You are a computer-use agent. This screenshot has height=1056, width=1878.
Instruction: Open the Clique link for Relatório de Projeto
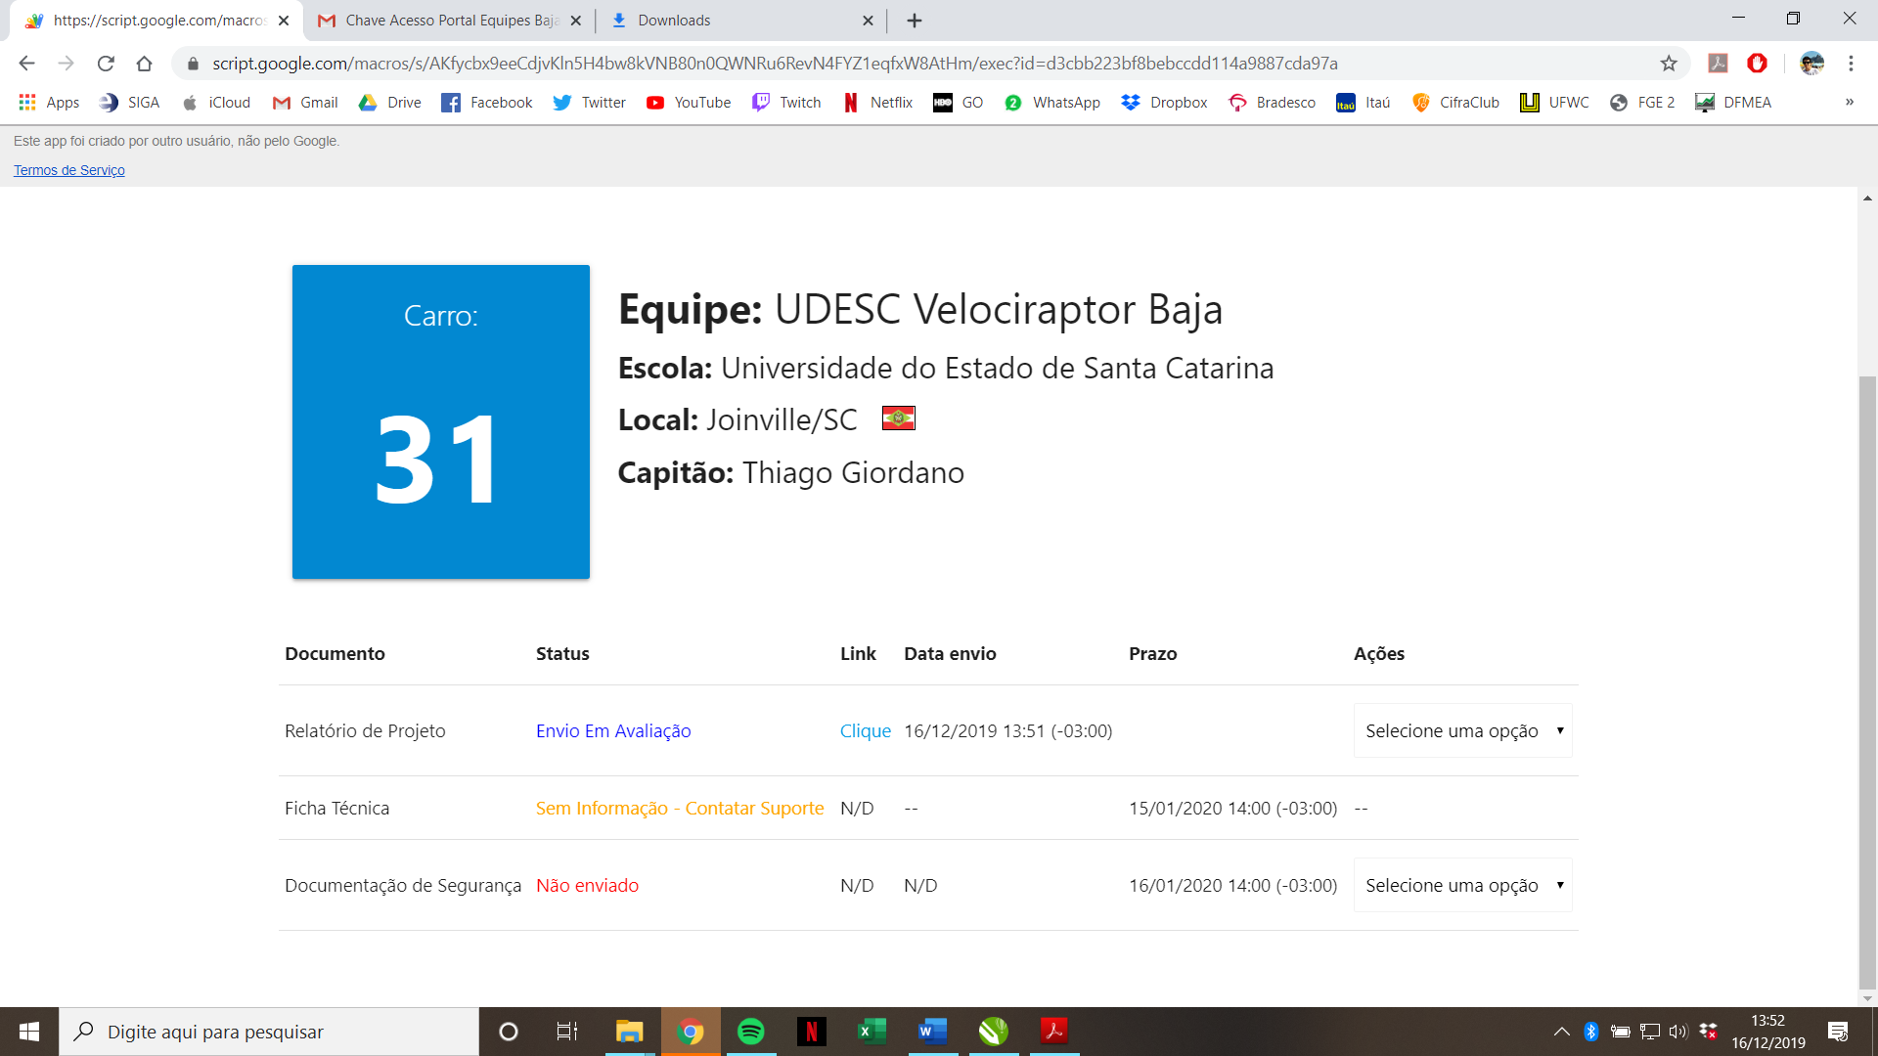865,730
